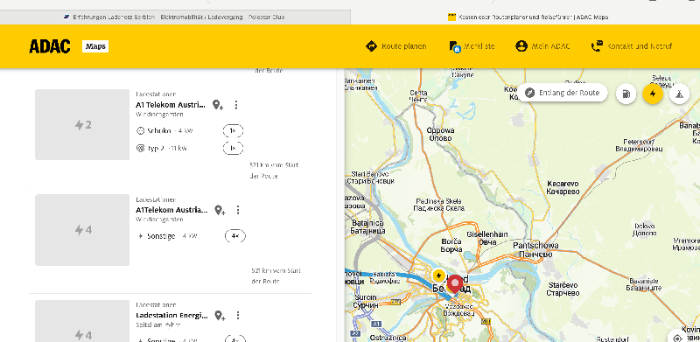Click the Surčin Сурчин map label
The height and width of the screenshot is (342, 700).
[x=365, y=302]
